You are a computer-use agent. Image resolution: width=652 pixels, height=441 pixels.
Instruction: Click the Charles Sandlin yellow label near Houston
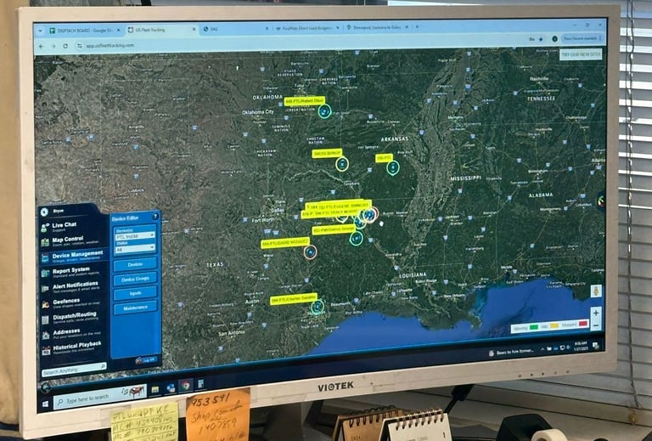294,299
